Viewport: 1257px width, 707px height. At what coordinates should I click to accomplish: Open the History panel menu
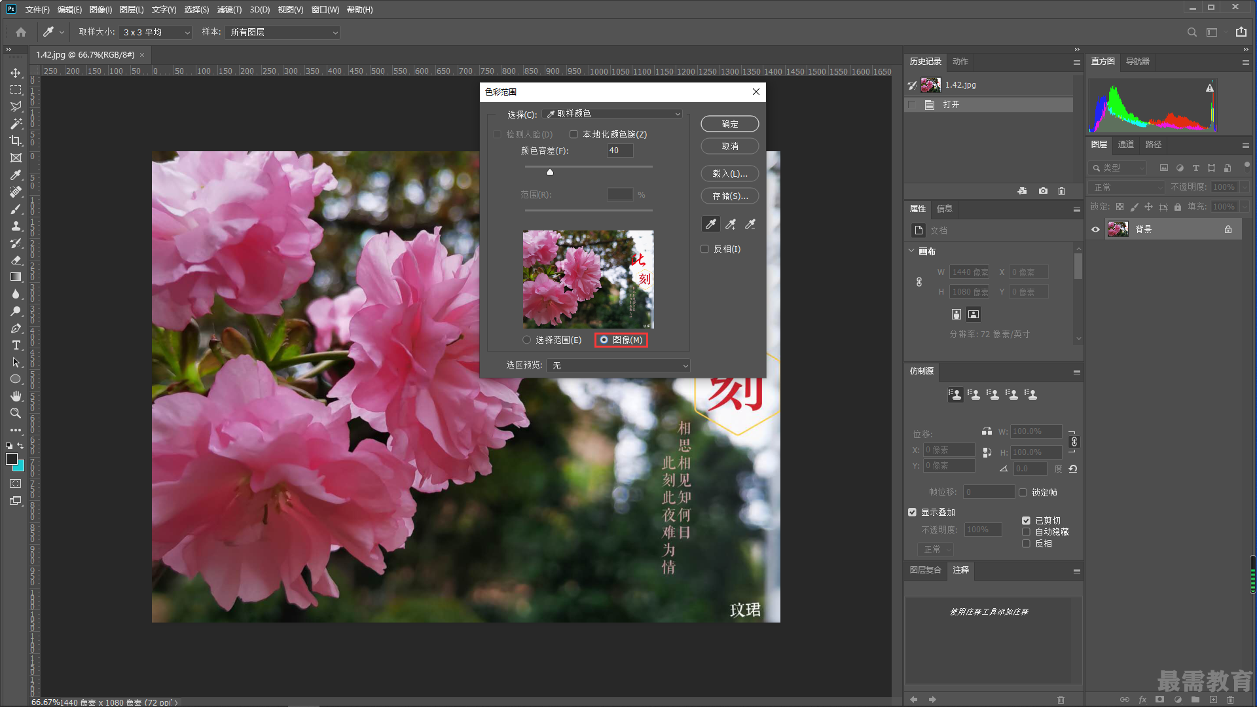[1077, 62]
